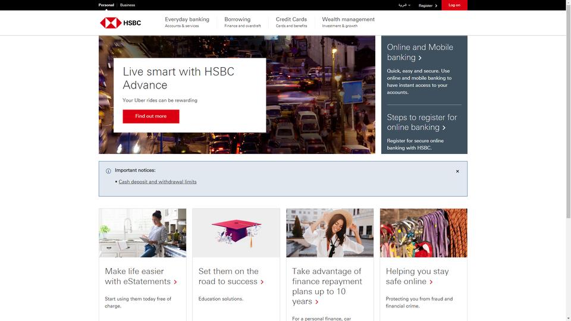Click the woman in kitchen eStatements image
Screen dimensions: 571x321
142,233
